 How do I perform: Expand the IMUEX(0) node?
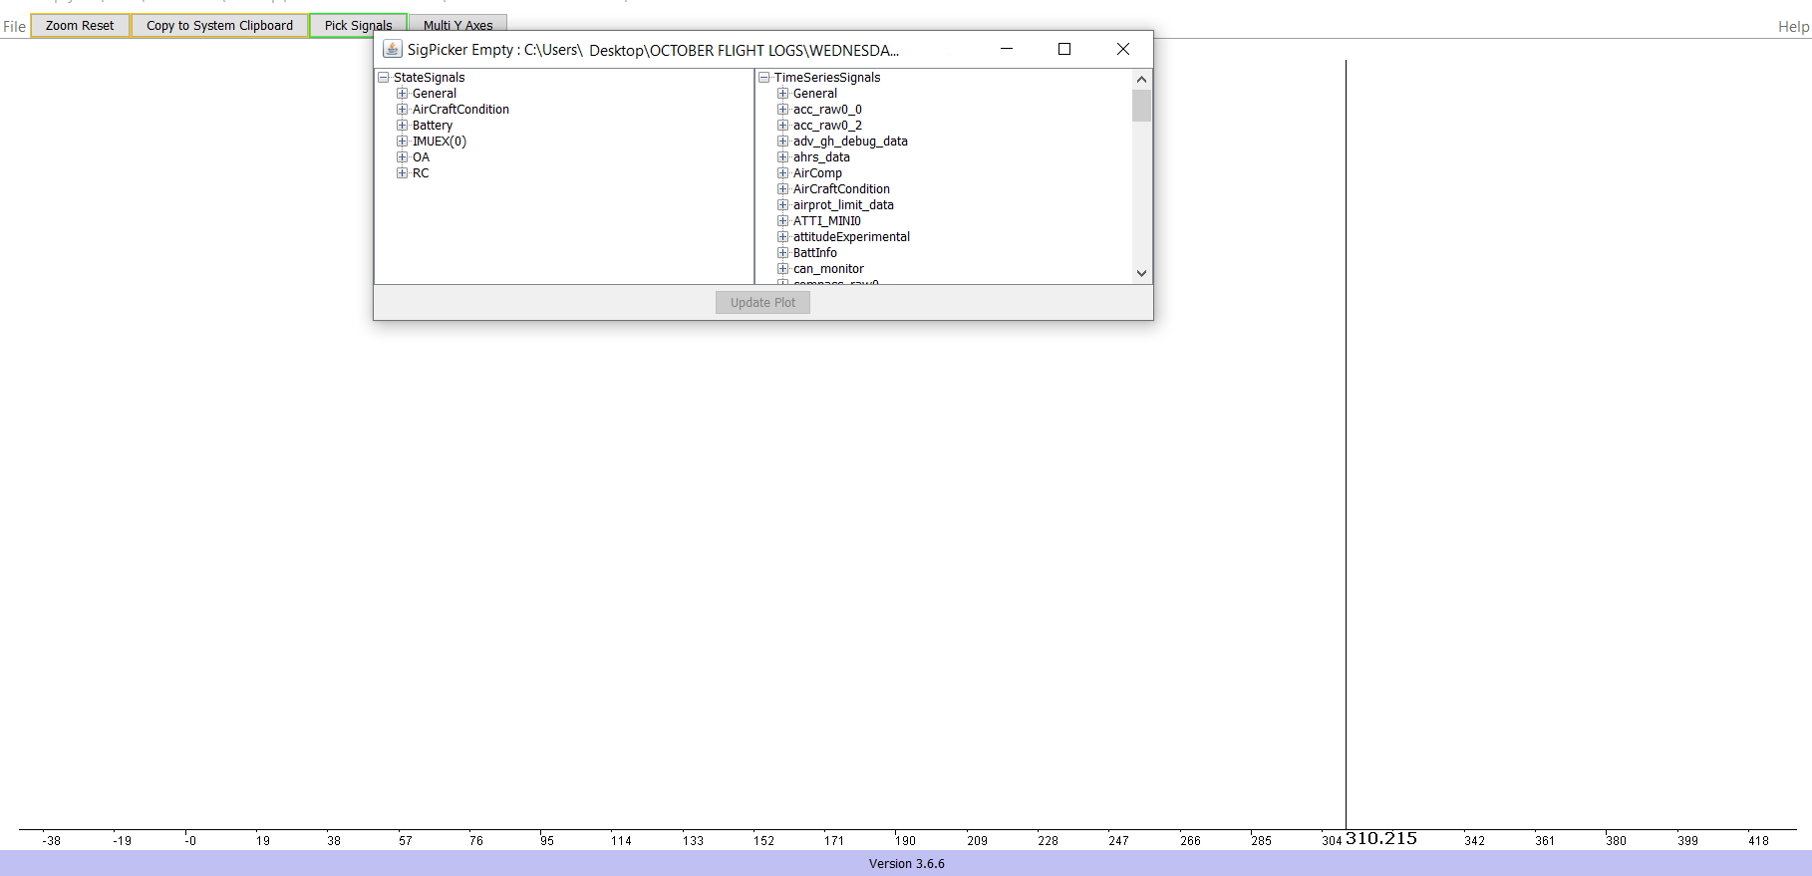click(403, 142)
